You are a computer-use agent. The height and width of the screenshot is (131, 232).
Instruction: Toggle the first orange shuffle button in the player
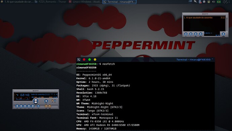click(46, 106)
